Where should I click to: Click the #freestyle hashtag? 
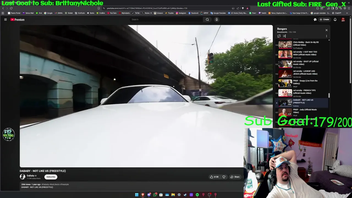64,185
